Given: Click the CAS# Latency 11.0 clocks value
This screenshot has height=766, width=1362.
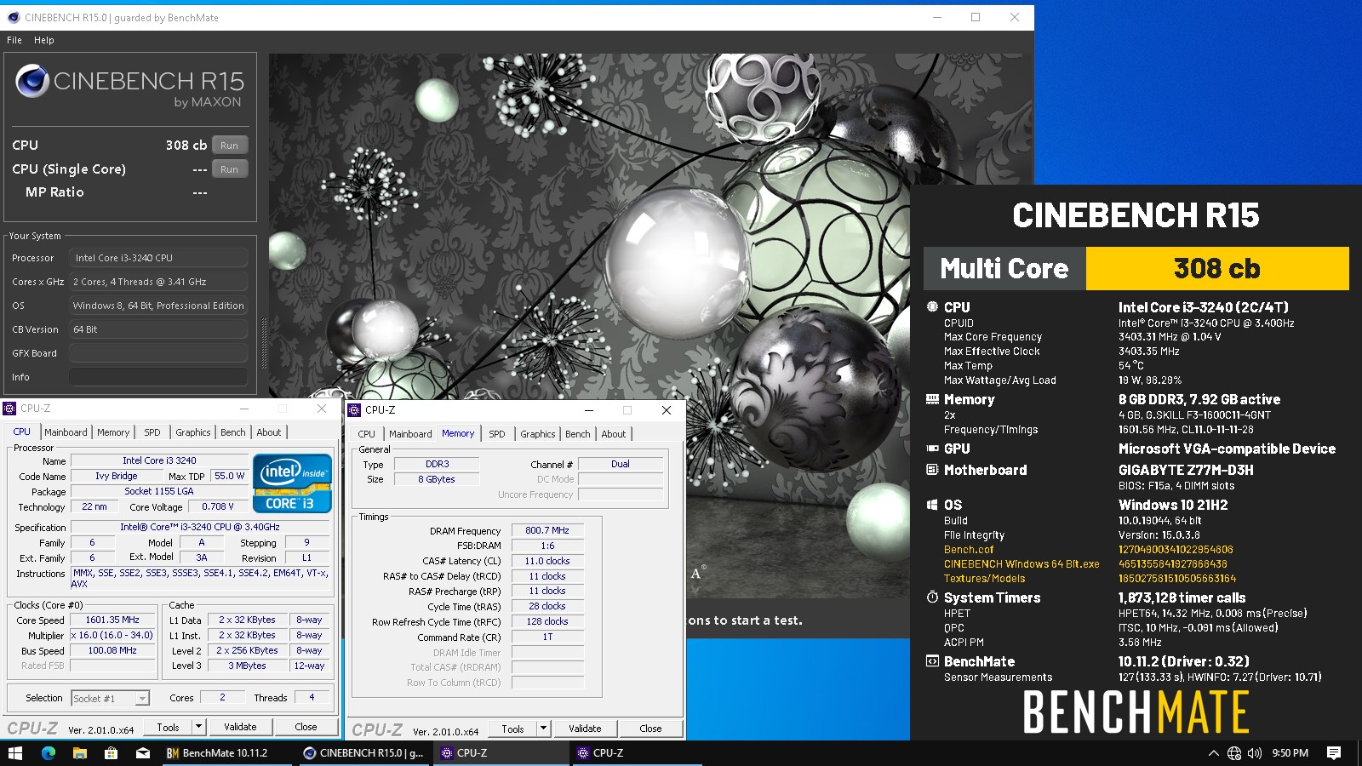Looking at the screenshot, I should click(547, 561).
